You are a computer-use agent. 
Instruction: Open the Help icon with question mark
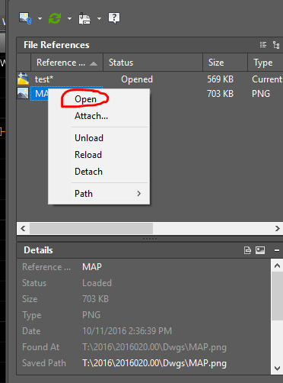(x=114, y=18)
